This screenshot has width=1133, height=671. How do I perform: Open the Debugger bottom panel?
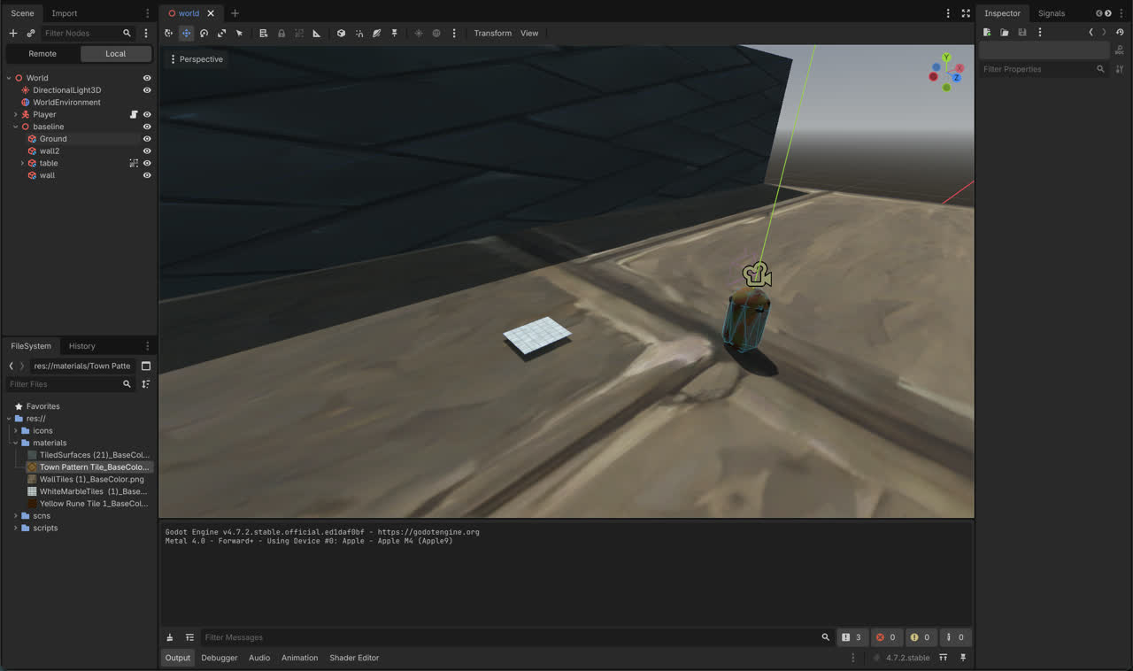220,658
